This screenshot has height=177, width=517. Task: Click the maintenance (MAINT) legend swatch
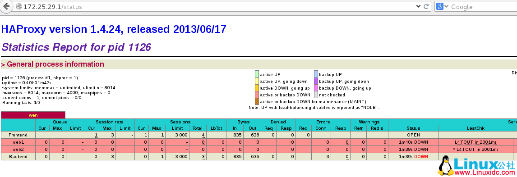click(x=257, y=101)
